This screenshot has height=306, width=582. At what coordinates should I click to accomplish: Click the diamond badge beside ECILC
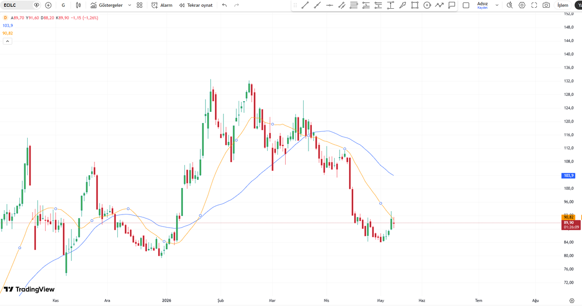37,5
